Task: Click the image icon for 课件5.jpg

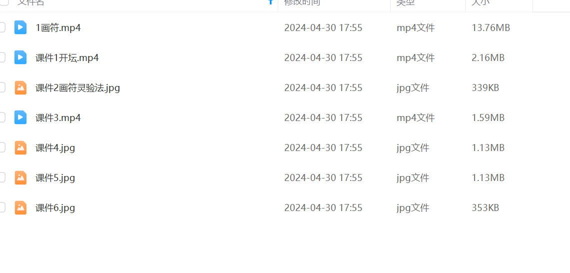Action: point(20,177)
